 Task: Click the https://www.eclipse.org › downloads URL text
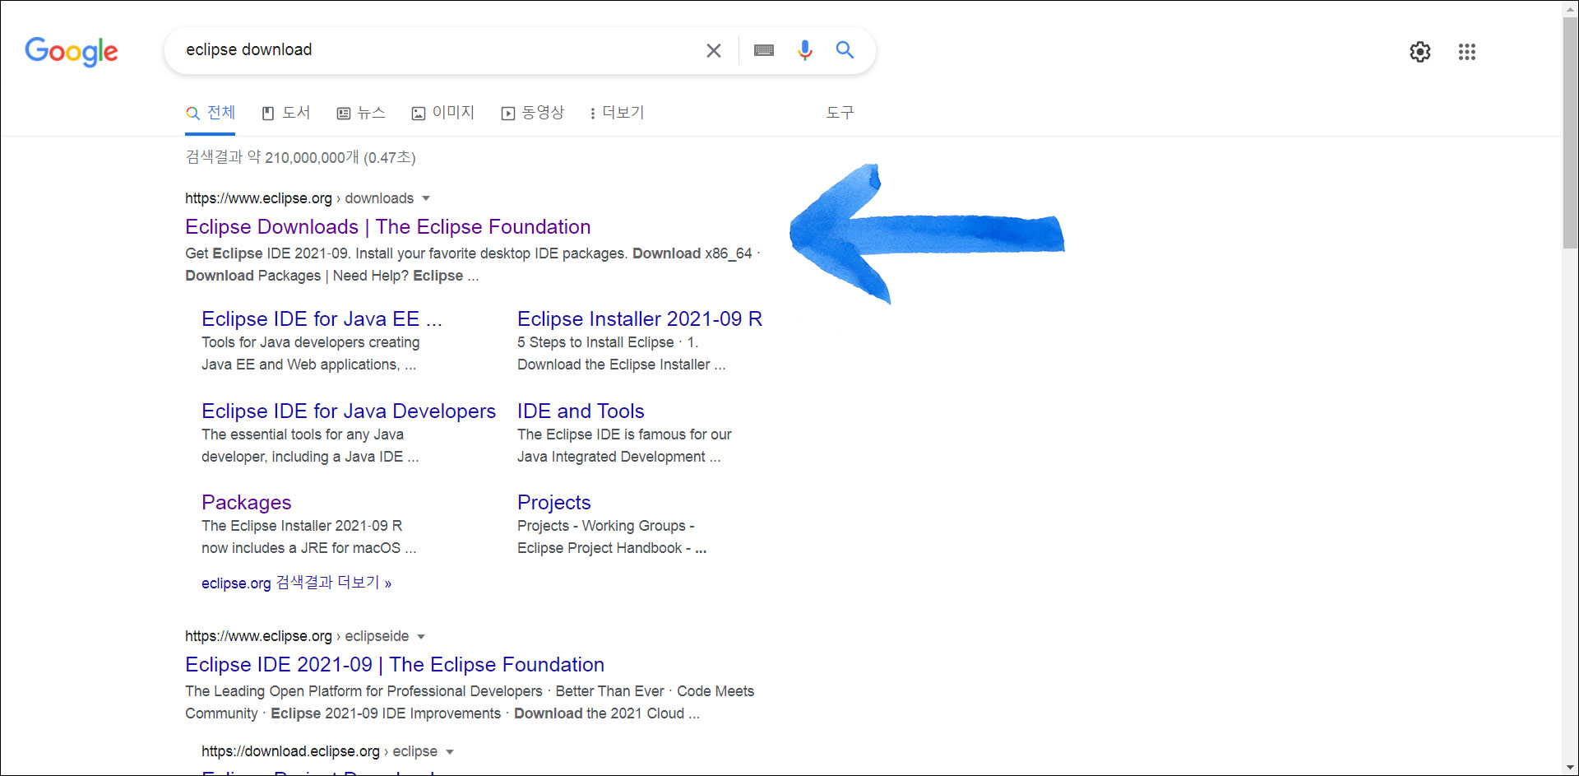(x=299, y=198)
